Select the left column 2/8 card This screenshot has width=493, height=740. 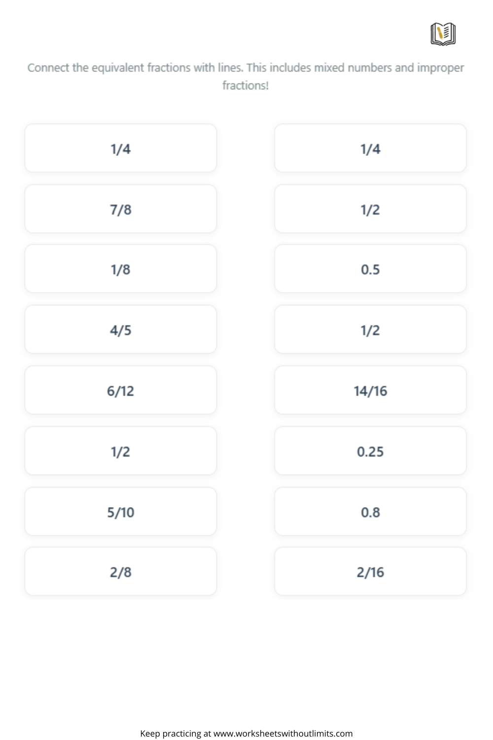coord(121,572)
